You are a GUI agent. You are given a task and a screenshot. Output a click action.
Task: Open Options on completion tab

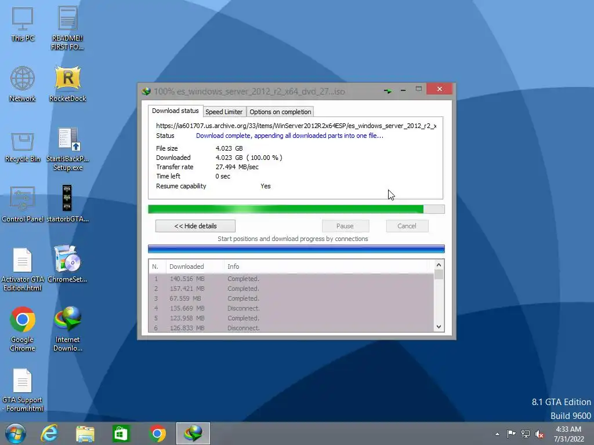[x=280, y=112]
